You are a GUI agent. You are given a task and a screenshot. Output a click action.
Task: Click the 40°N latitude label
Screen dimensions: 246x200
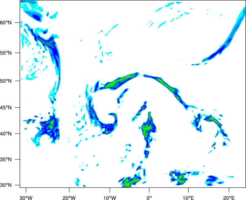pos(6,134)
